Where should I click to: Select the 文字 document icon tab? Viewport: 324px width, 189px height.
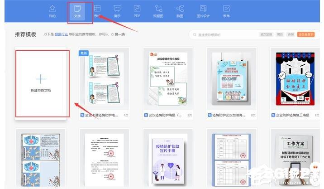pos(77,9)
